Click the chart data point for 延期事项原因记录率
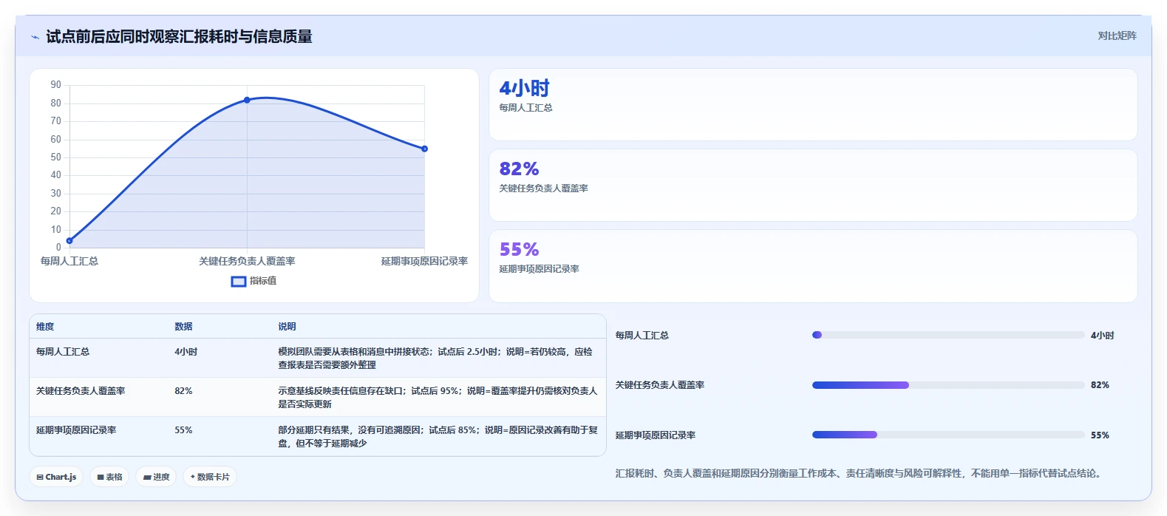This screenshot has width=1167, height=516. click(x=424, y=149)
